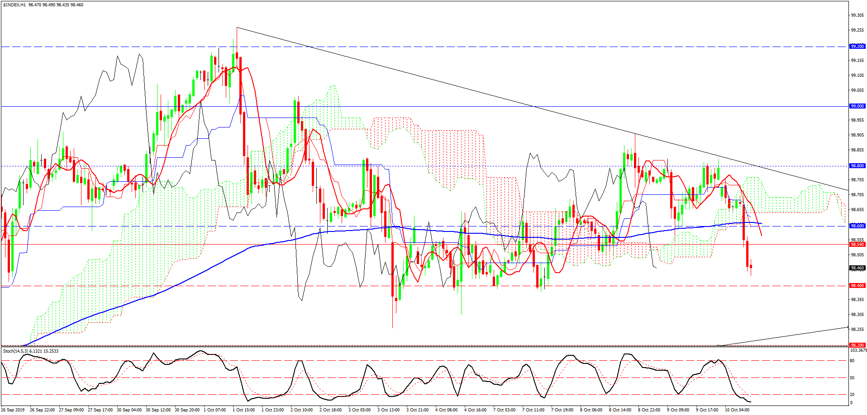Select the 98.540 red price level label
Viewport: 867px width, 415px height.
[x=857, y=244]
